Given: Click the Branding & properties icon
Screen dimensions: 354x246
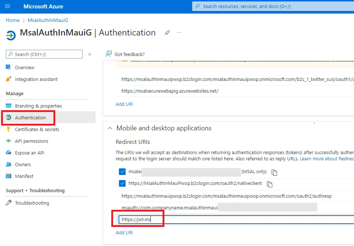Looking at the screenshot, I should [8, 105].
